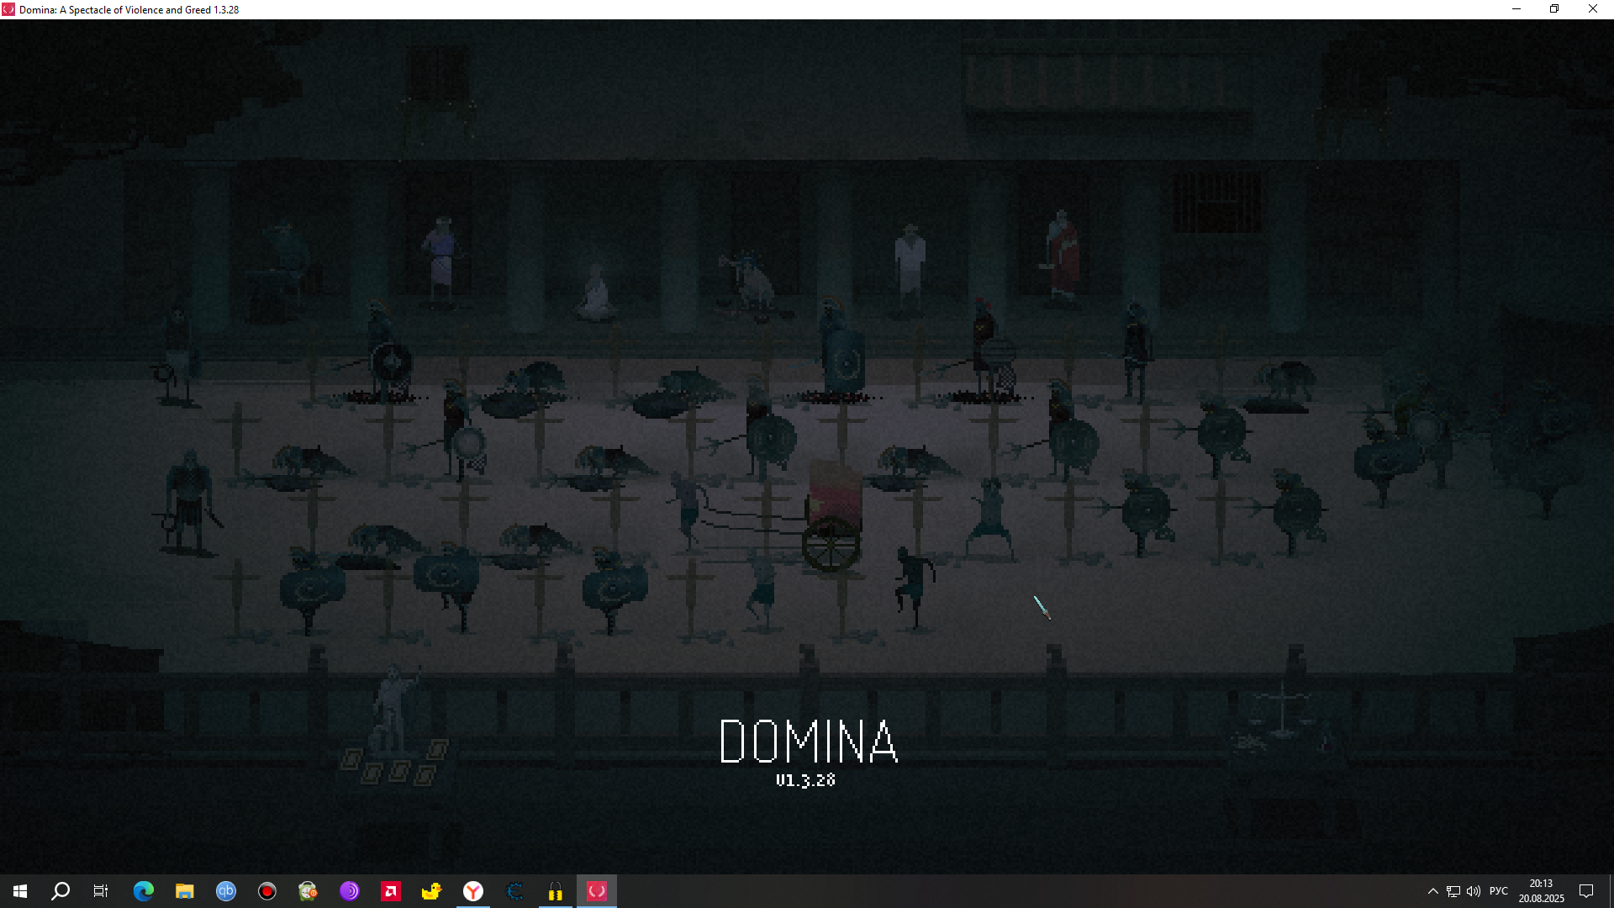This screenshot has height=908, width=1614.
Task: Open taskbar Search magnifier
Action: (x=61, y=891)
